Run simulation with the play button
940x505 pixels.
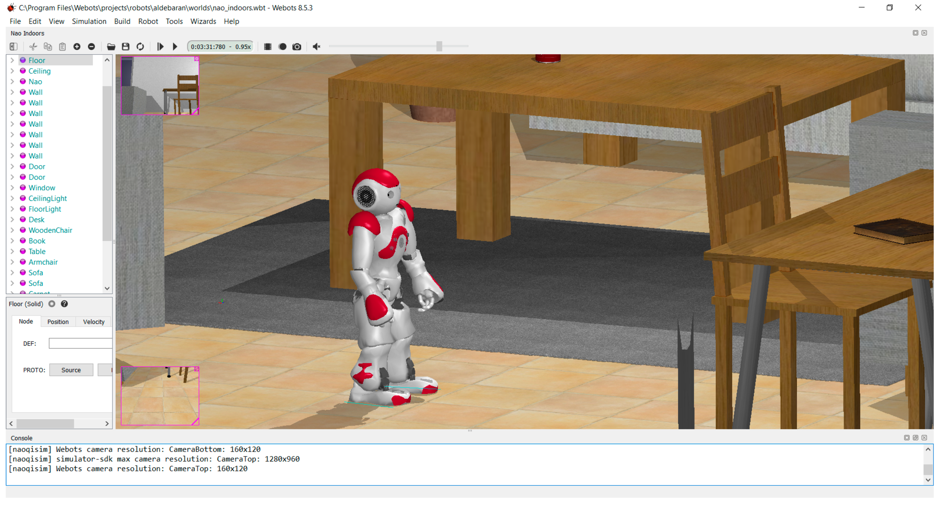[x=175, y=47]
